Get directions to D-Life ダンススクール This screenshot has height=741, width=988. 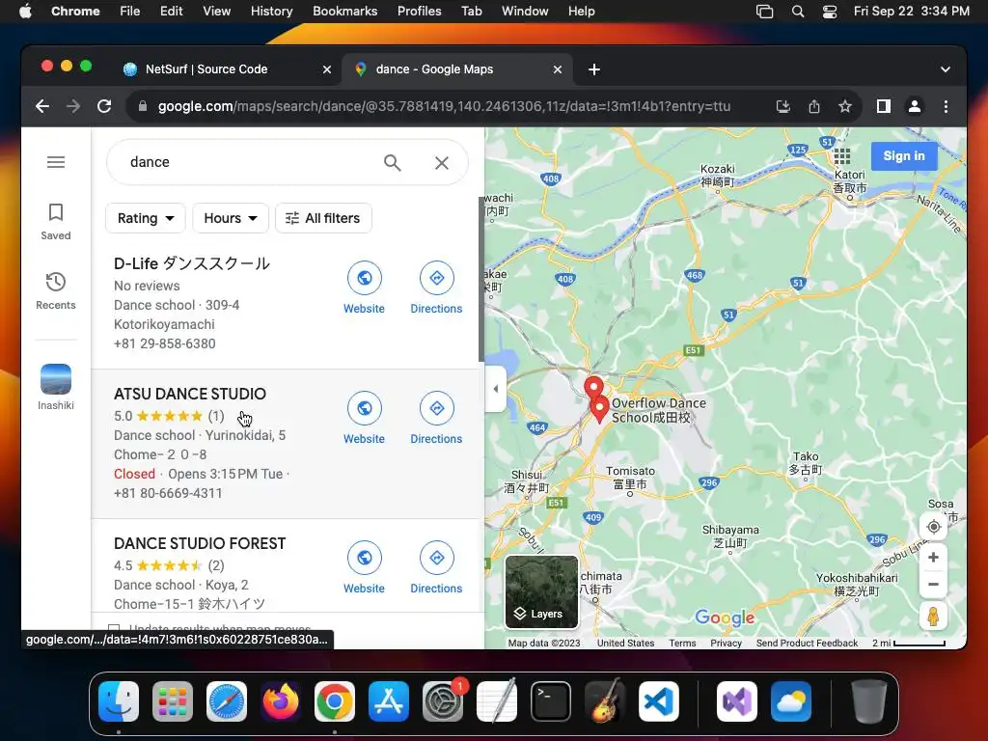coord(436,288)
